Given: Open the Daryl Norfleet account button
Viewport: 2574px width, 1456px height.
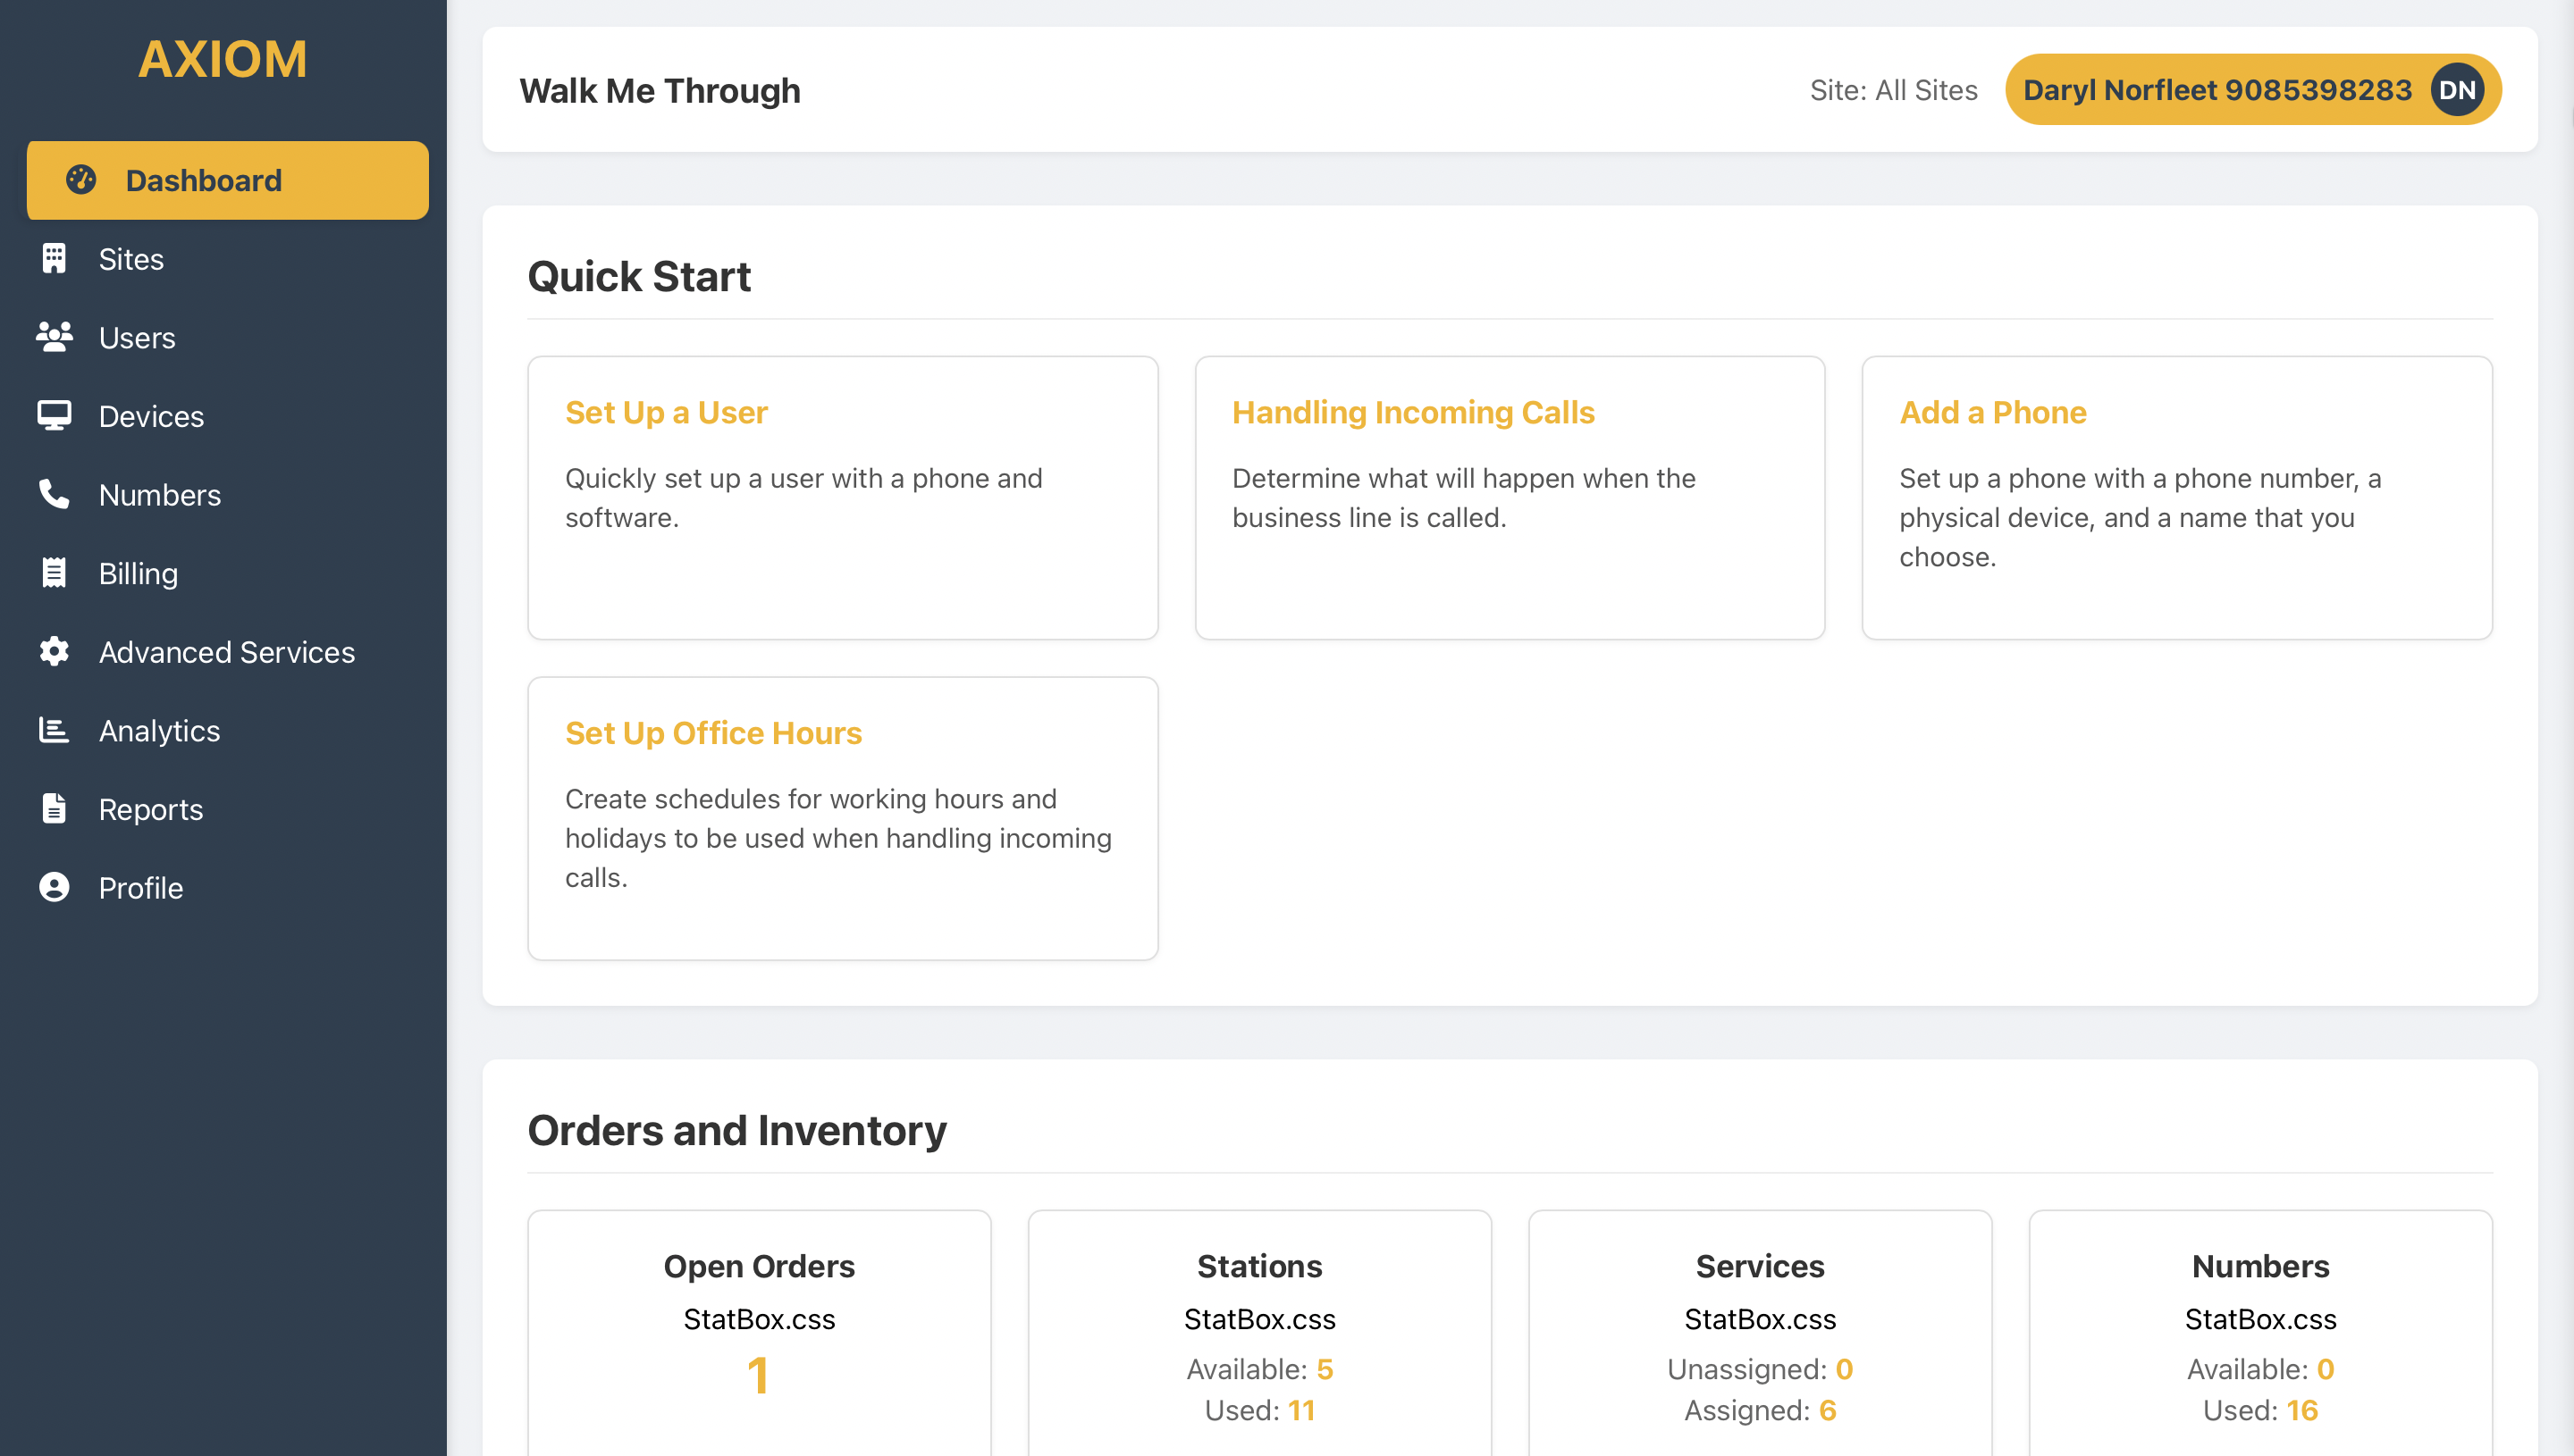Looking at the screenshot, I should pos(2253,90).
